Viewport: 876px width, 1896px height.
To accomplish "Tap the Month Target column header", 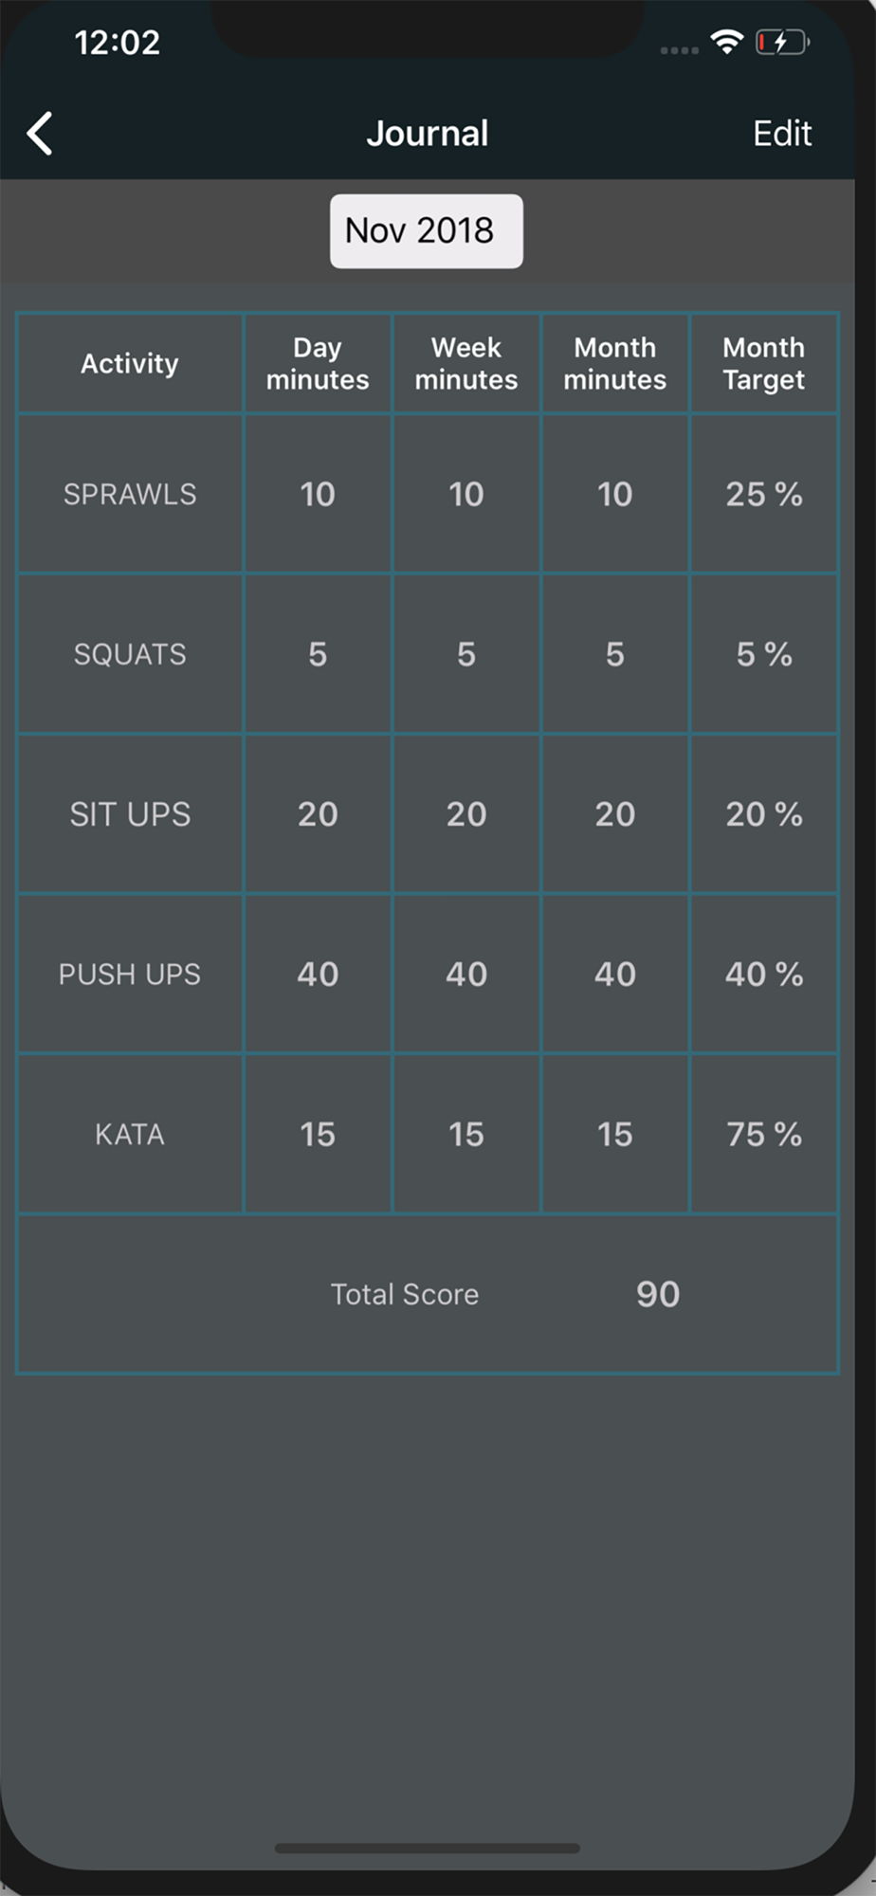I will click(x=764, y=363).
